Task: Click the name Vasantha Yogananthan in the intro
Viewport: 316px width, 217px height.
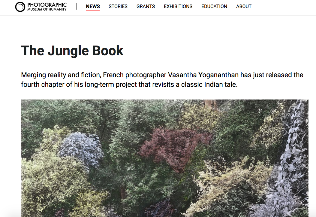Action: (x=203, y=75)
